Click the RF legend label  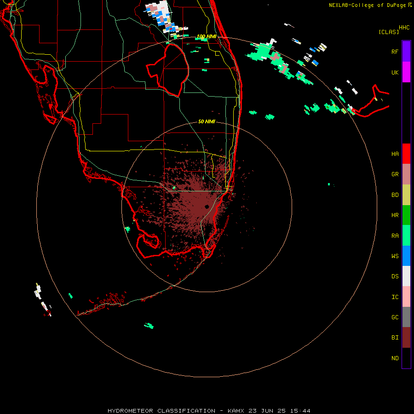pyautogui.click(x=395, y=52)
